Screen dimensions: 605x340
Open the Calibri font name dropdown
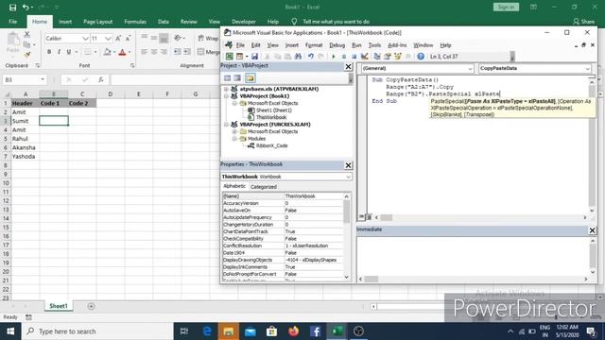click(x=85, y=38)
